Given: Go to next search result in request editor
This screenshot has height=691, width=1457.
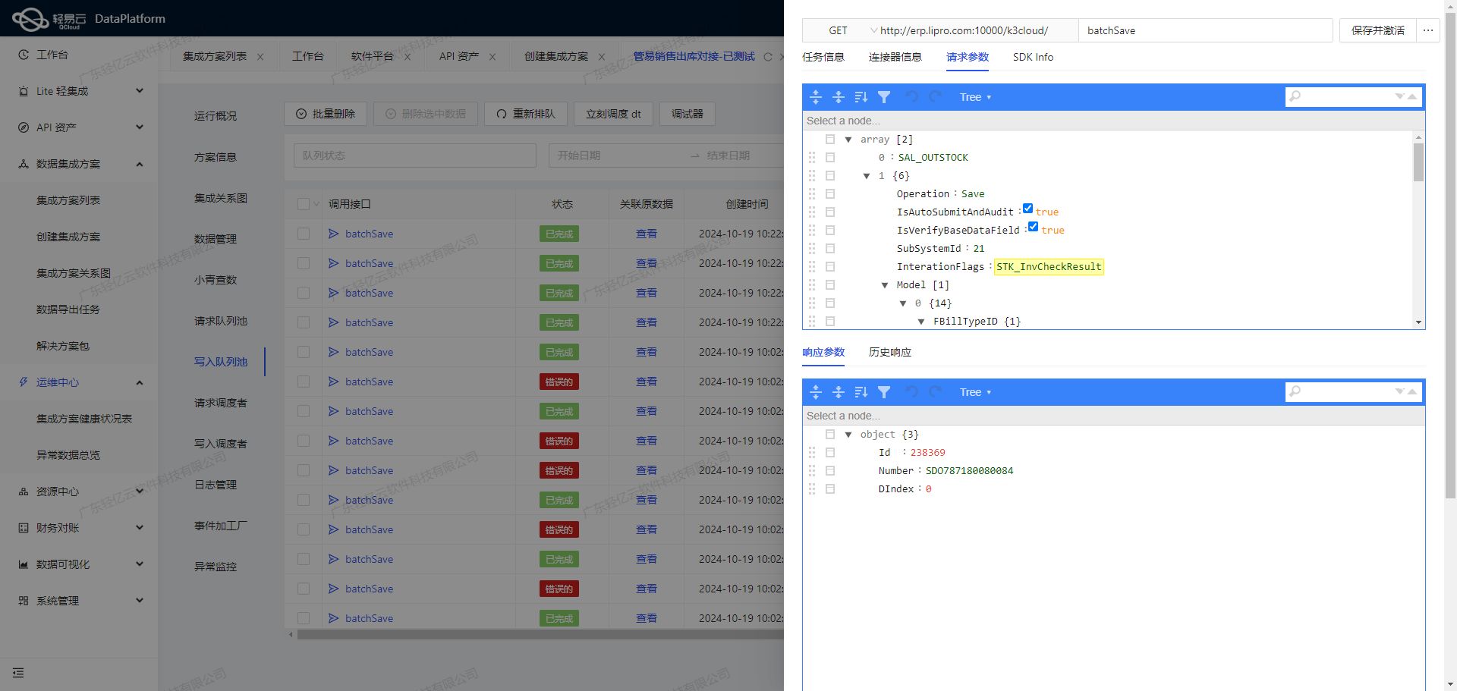Looking at the screenshot, I should [1400, 96].
